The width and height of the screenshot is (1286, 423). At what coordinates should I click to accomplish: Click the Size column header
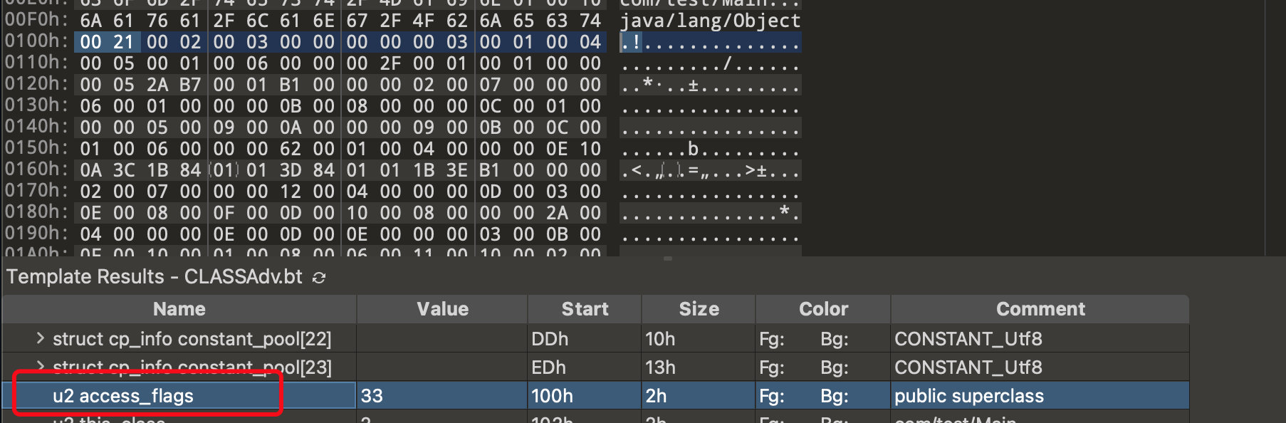699,309
